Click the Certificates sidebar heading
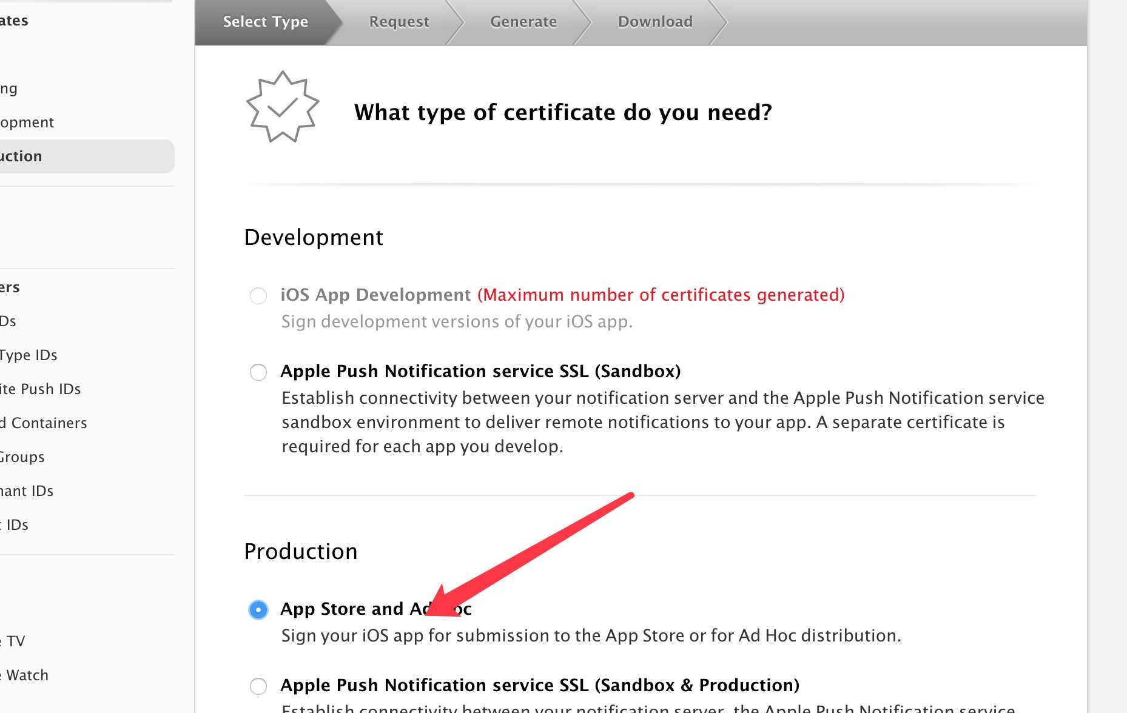This screenshot has width=1127, height=713. pyautogui.click(x=14, y=21)
